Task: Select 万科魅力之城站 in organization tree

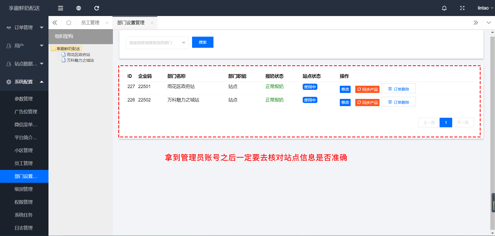Action: pyautogui.click(x=80, y=60)
